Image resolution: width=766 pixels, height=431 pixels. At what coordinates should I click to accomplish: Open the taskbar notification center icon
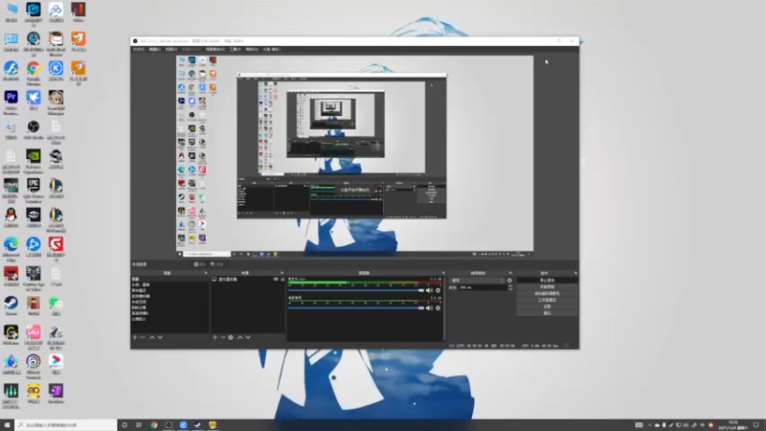[x=755, y=425]
